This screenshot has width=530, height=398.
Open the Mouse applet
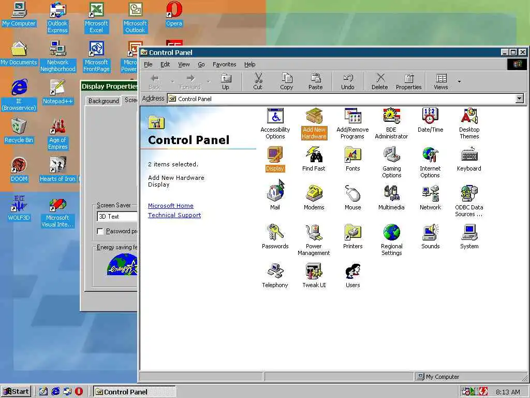coord(352,198)
